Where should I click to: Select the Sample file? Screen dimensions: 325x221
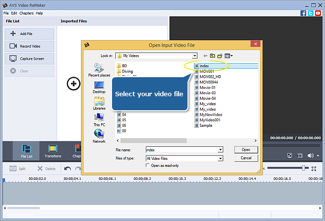point(203,125)
